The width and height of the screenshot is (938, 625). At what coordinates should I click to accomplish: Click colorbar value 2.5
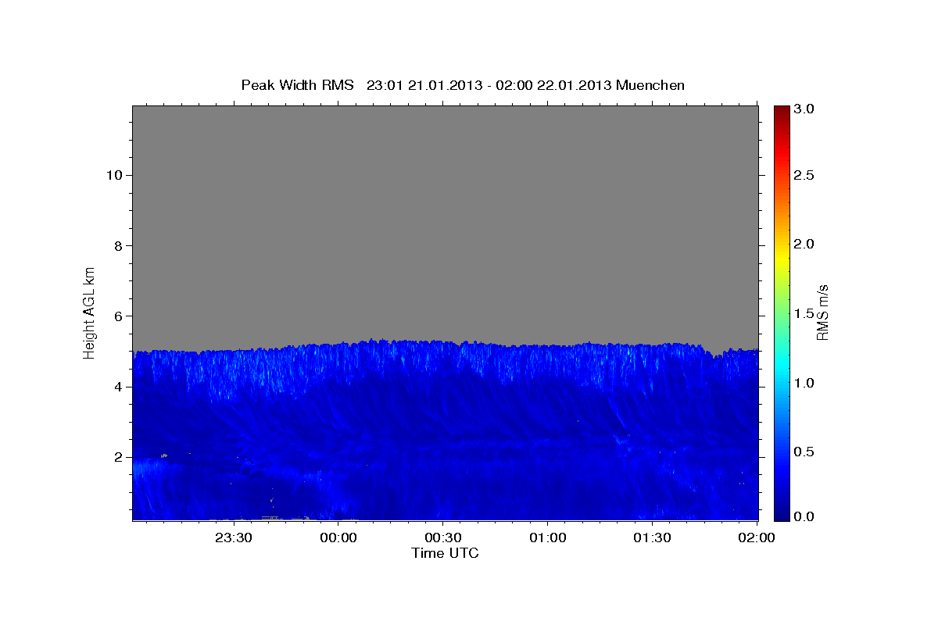click(805, 176)
